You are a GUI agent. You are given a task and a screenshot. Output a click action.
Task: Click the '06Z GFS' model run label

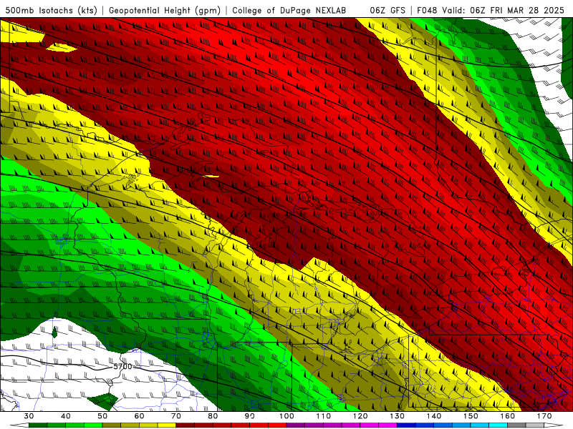387,10
